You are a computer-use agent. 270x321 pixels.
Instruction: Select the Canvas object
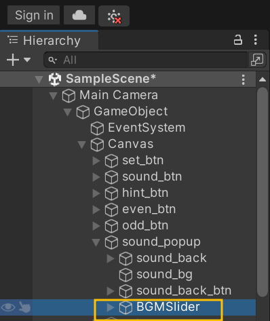click(x=131, y=144)
